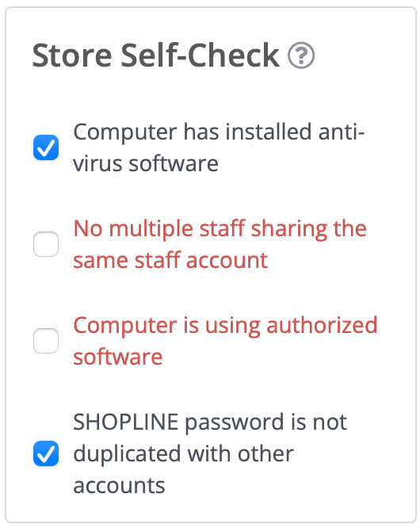Enable the 'Computer is using authorized software' checkbox

(46, 341)
